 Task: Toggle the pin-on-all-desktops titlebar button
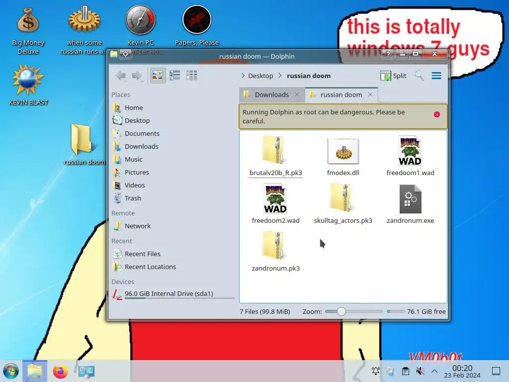coord(125,54)
